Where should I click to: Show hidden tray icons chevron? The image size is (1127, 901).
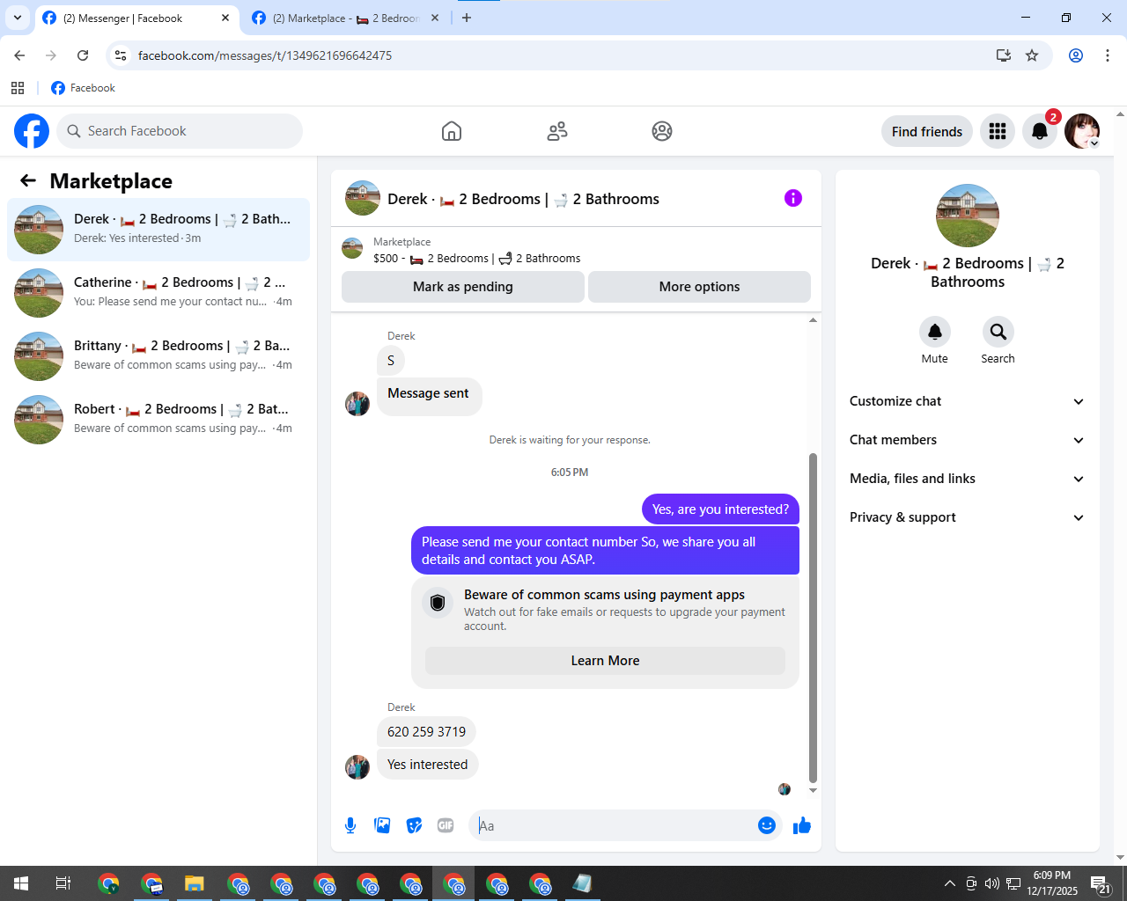pyautogui.click(x=949, y=883)
